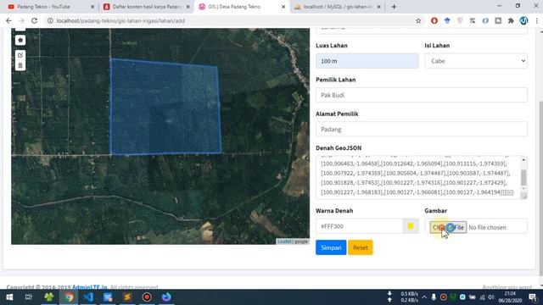This screenshot has height=305, width=543.
Task: Click the page vertical scrollbar thumb
Action: 540,188
